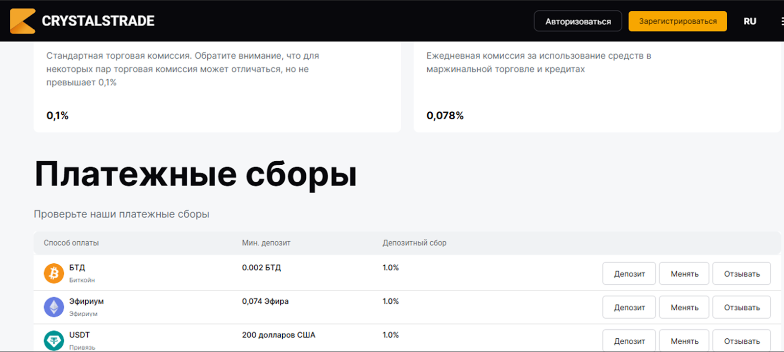The width and height of the screenshot is (784, 352).
Task: Click the Платежные сборы heading
Action: (x=196, y=175)
